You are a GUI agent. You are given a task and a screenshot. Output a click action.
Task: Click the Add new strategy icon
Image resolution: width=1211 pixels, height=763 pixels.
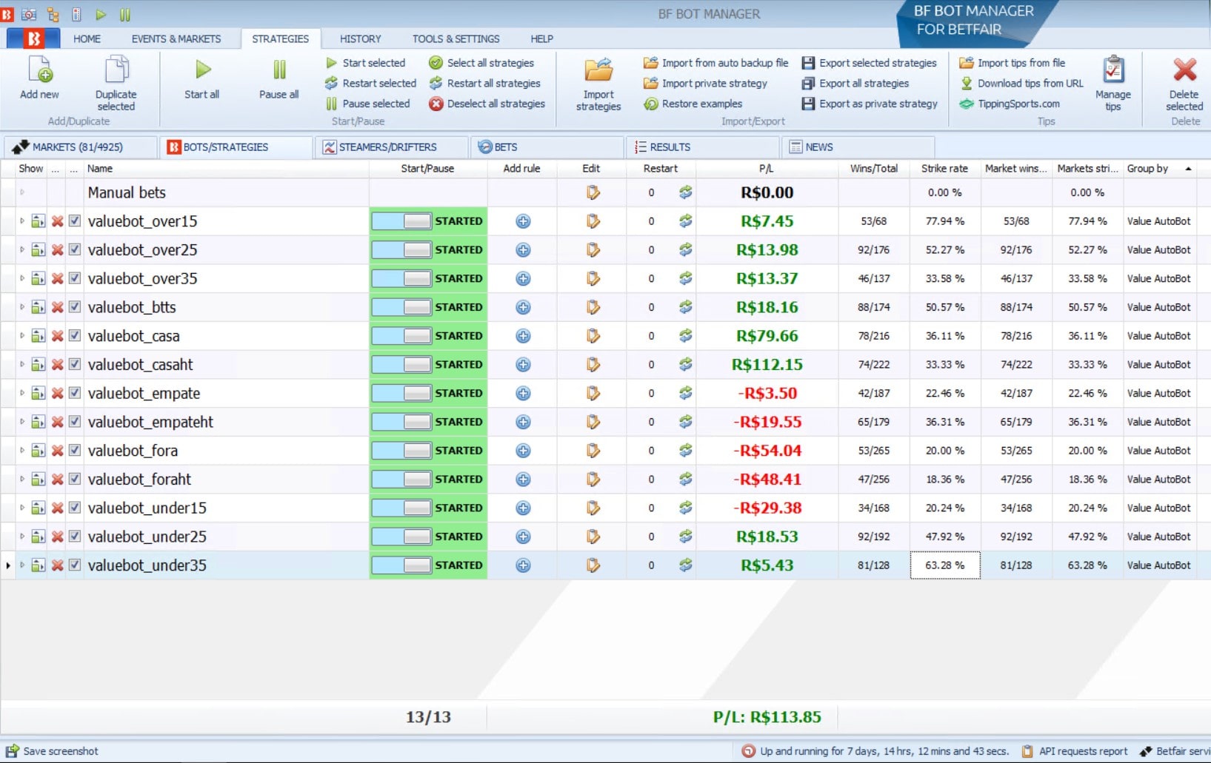[40, 70]
